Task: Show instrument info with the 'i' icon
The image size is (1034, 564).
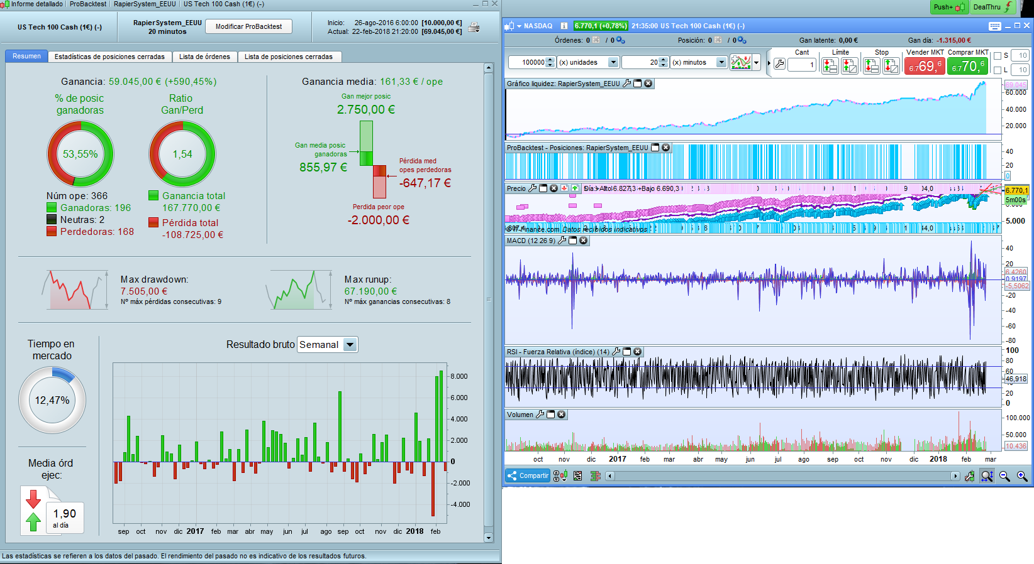Action: point(564,26)
